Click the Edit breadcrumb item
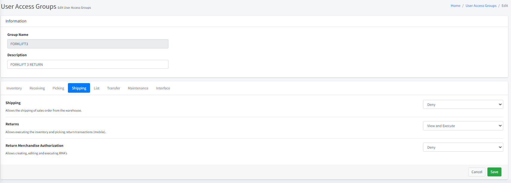 tap(505, 6)
